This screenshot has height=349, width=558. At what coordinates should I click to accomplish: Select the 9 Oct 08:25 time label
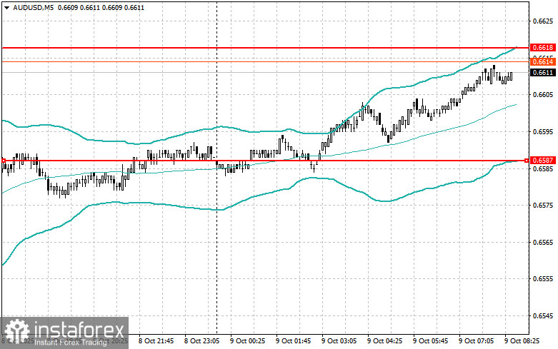[522, 341]
